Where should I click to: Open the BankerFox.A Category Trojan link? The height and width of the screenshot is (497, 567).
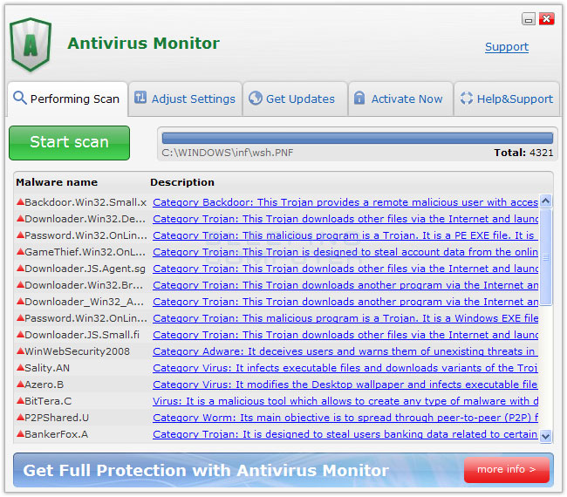(345, 434)
